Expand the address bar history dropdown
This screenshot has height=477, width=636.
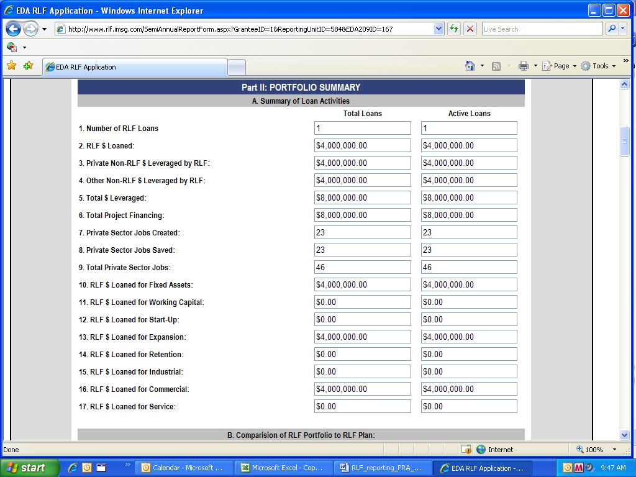point(438,29)
